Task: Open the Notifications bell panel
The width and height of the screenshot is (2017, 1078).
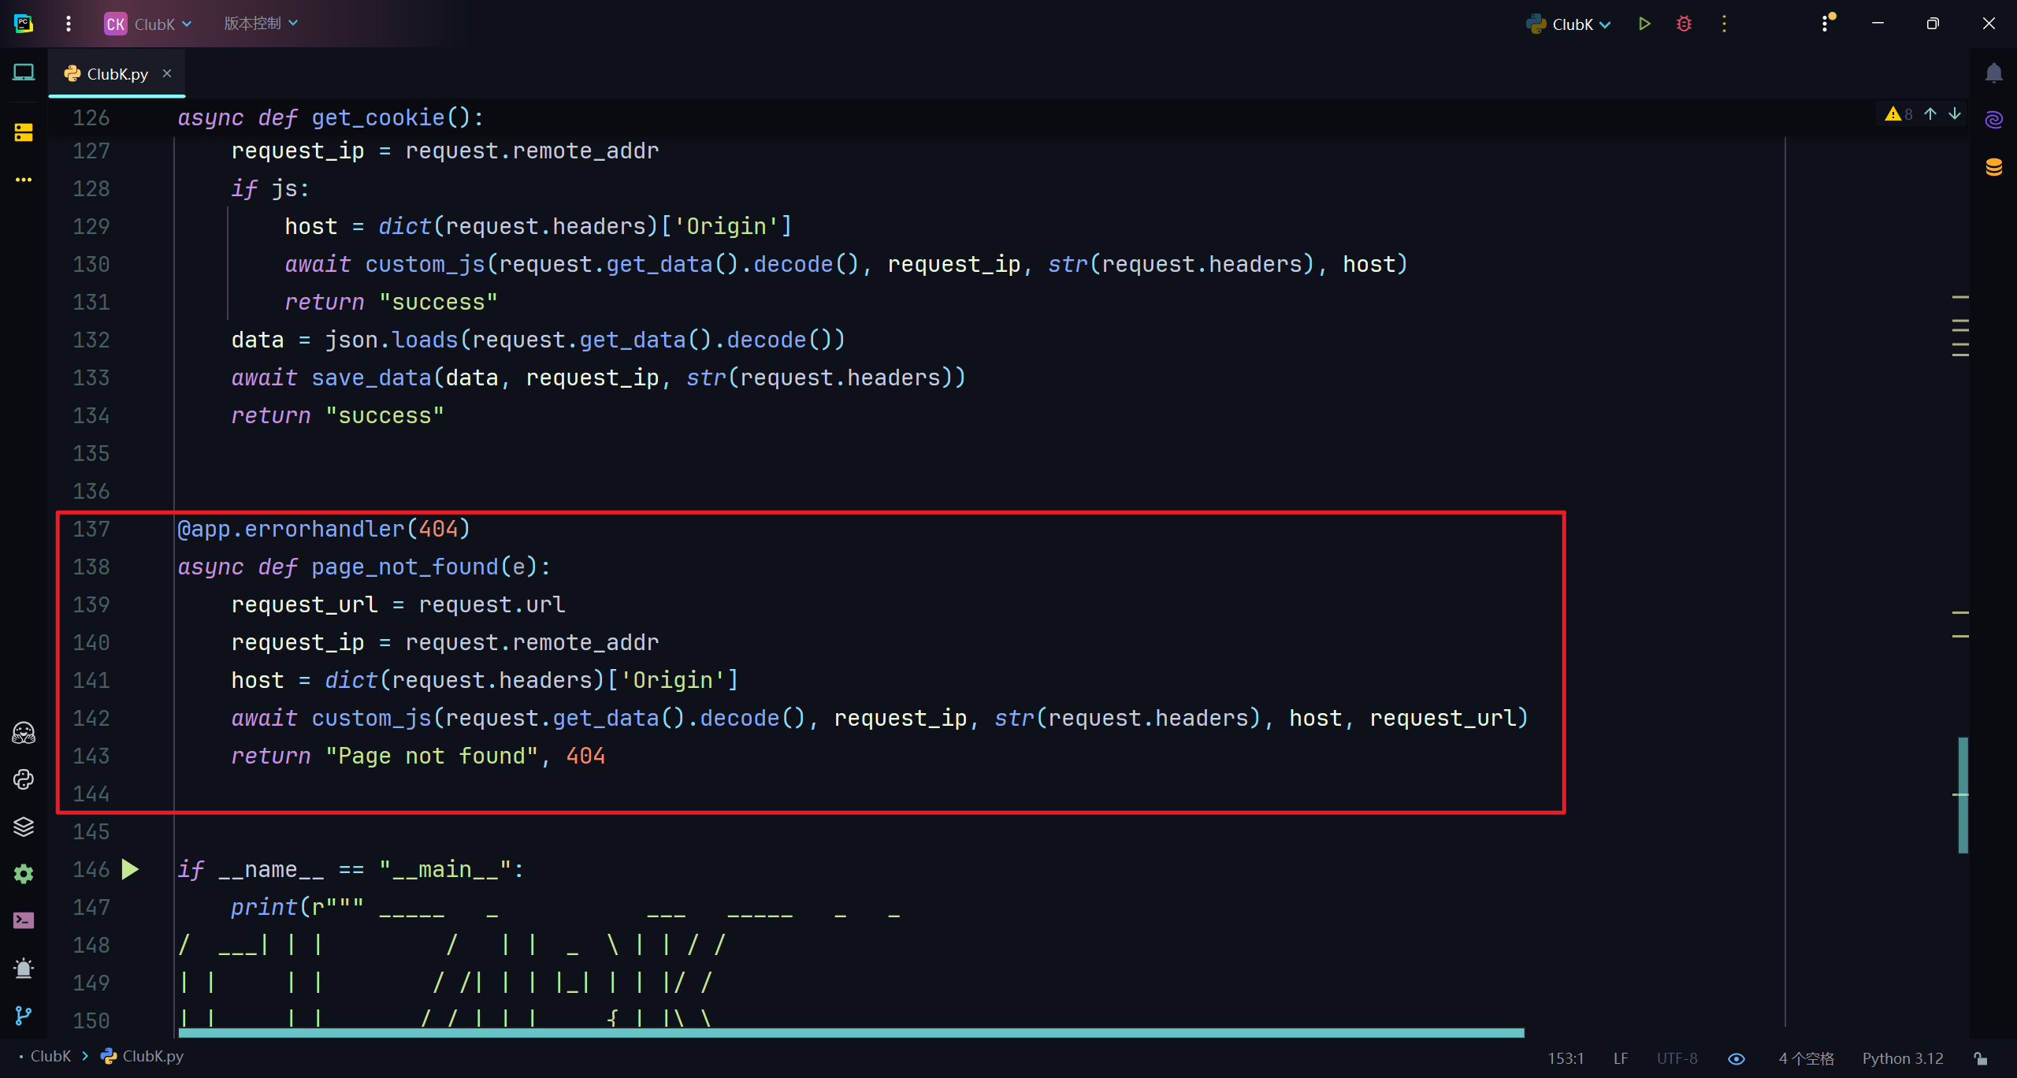Action: [x=1993, y=73]
